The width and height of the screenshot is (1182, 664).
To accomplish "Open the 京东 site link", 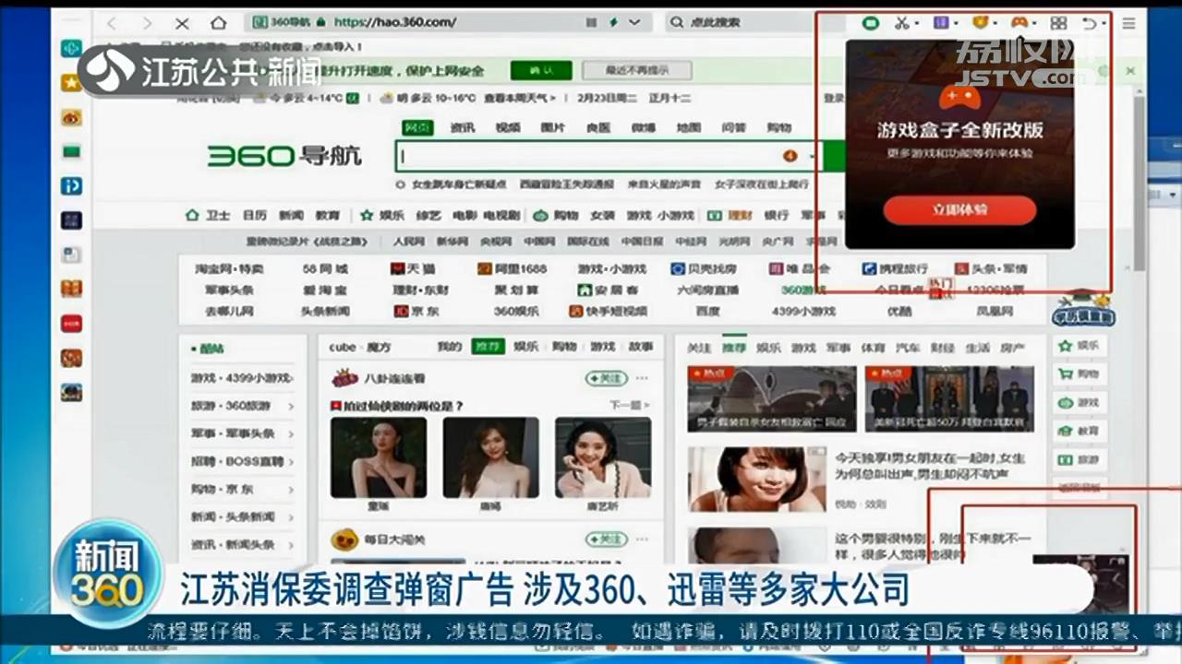I will pyautogui.click(x=416, y=311).
